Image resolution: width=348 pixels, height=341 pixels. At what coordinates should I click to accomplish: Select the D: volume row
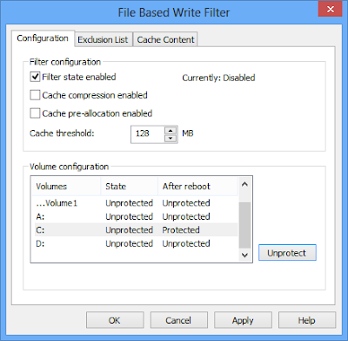(x=137, y=243)
